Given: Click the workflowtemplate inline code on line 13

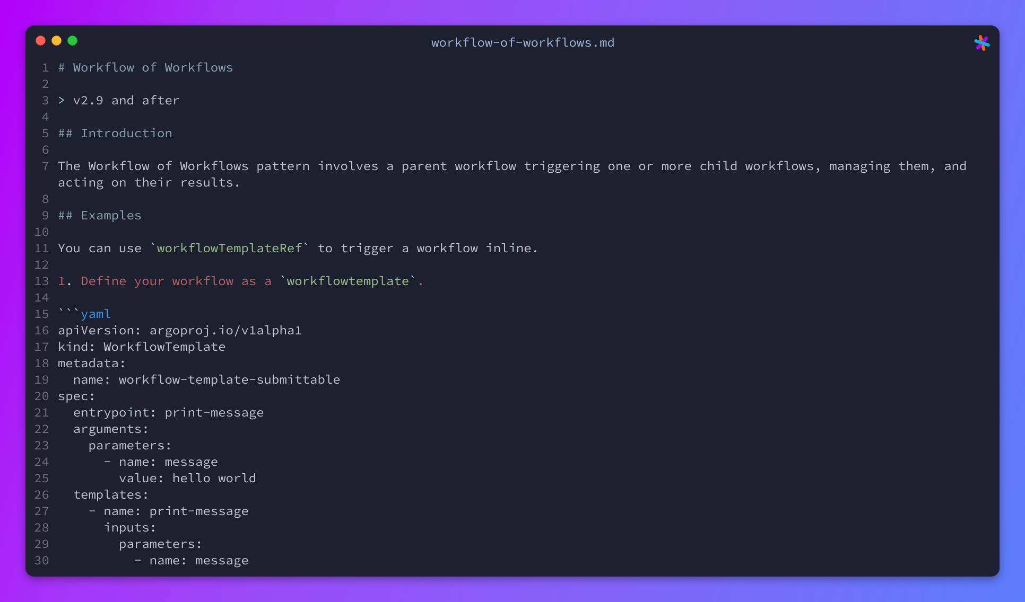Looking at the screenshot, I should [x=348, y=281].
